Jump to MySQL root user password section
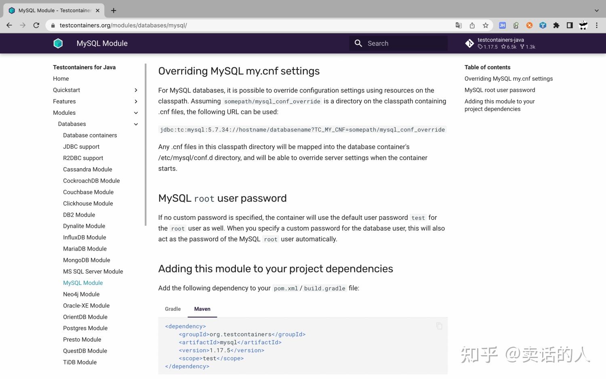This screenshot has height=379, width=606. pyautogui.click(x=500, y=90)
